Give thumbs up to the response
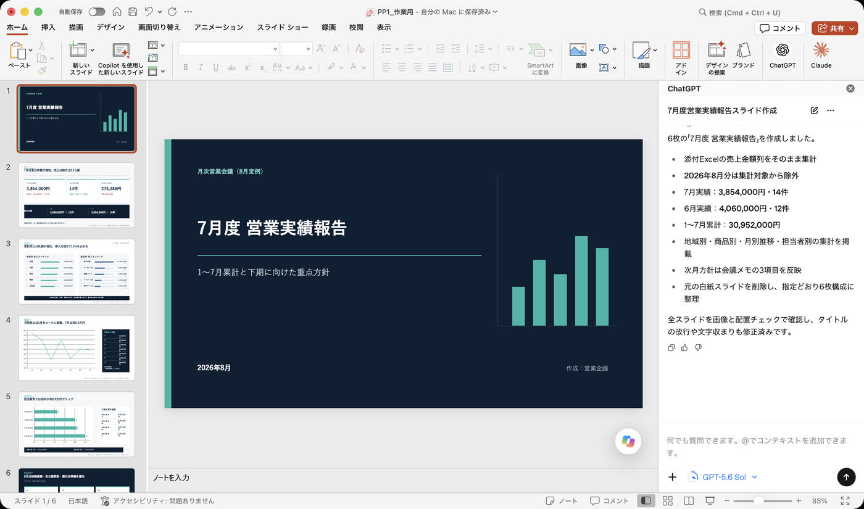 click(x=684, y=348)
